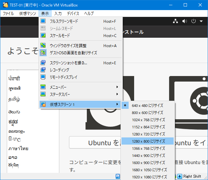Select 1152 x 864 にリサイズ option
208x180 pixels.
click(147, 127)
